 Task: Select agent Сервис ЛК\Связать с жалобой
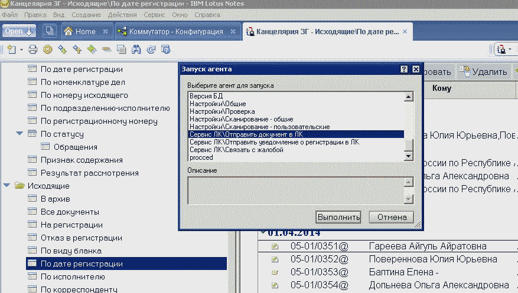(236, 150)
